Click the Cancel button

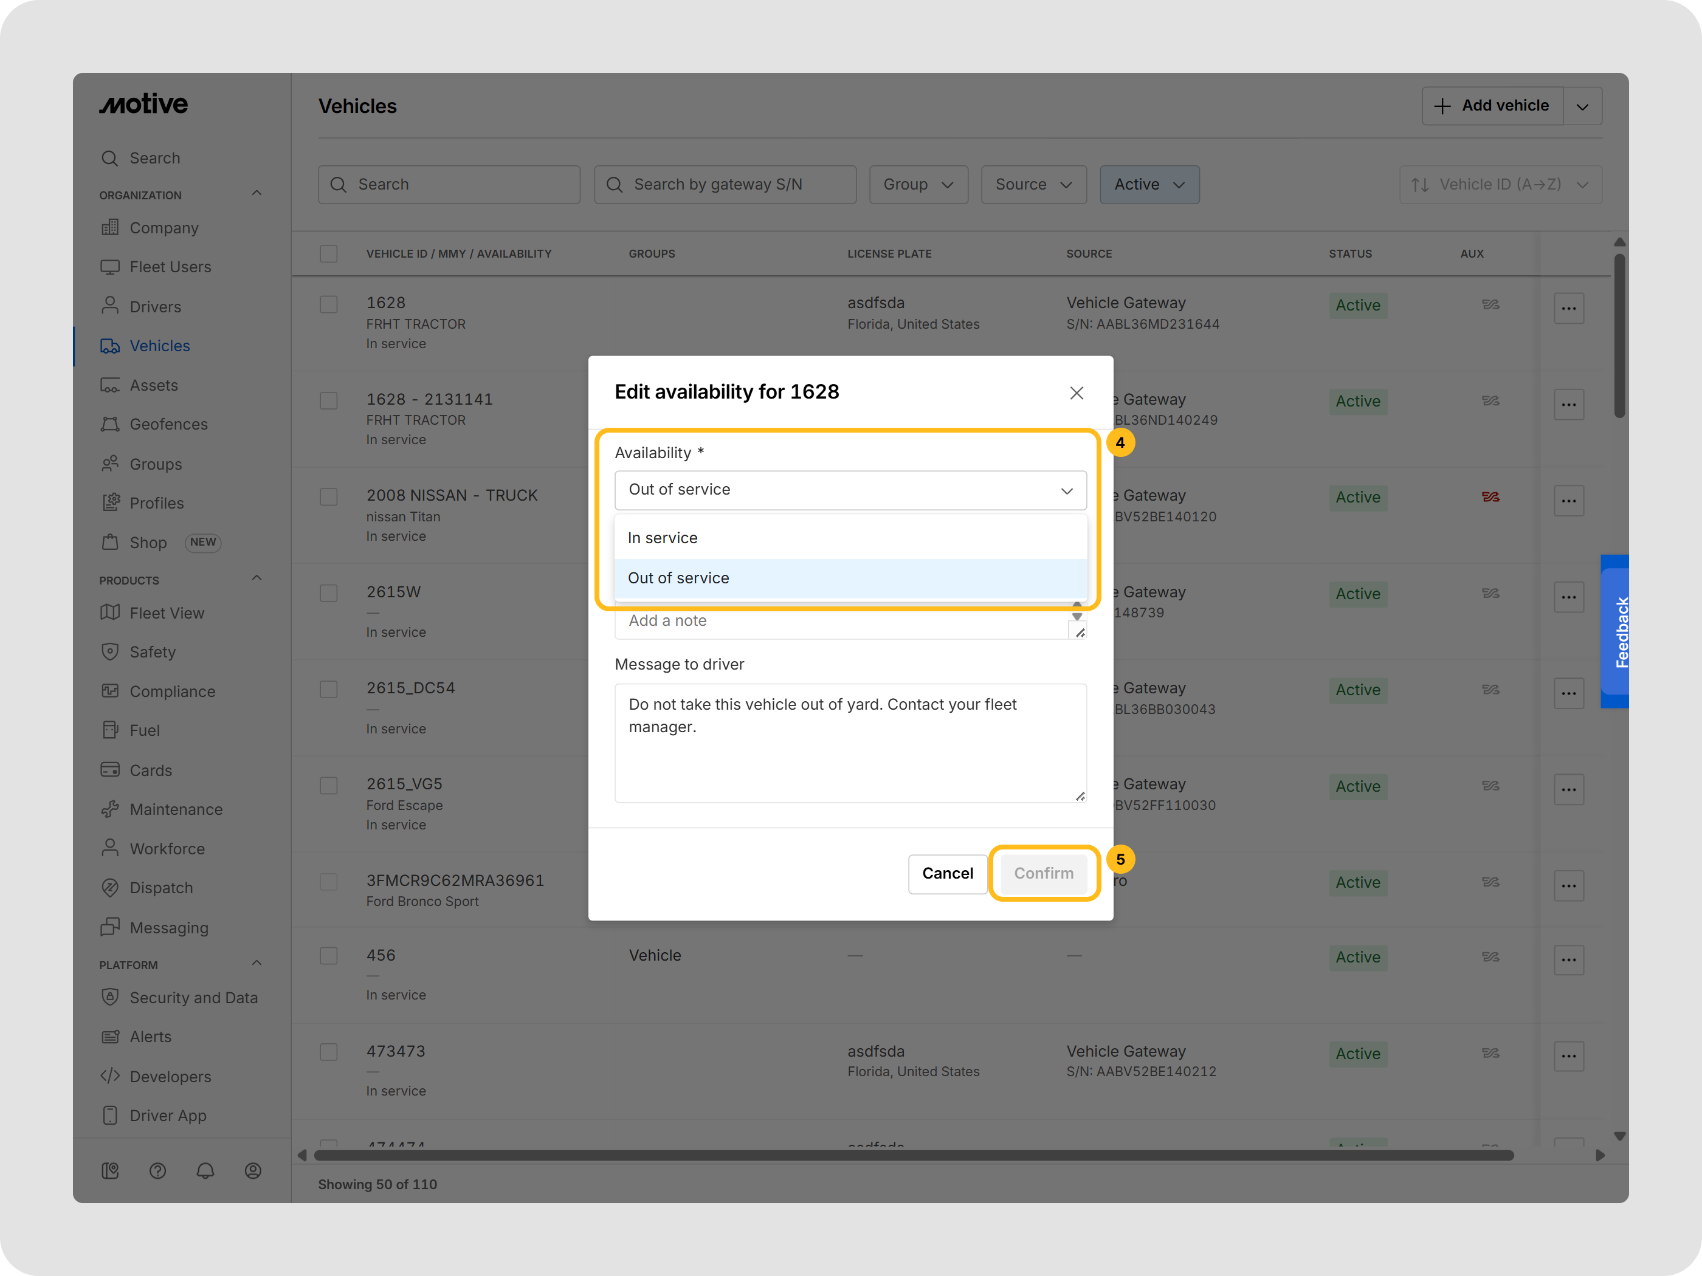pyautogui.click(x=946, y=874)
